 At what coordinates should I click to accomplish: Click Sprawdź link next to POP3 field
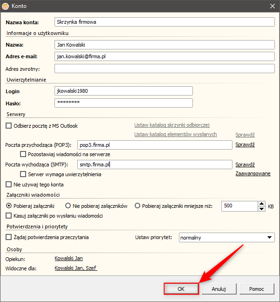tap(245, 144)
